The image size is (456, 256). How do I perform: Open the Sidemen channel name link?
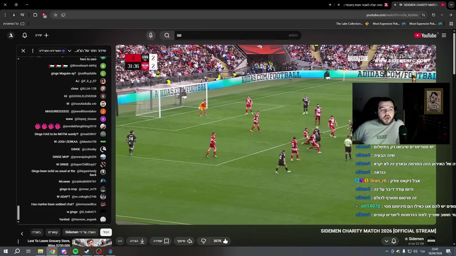click(416, 239)
